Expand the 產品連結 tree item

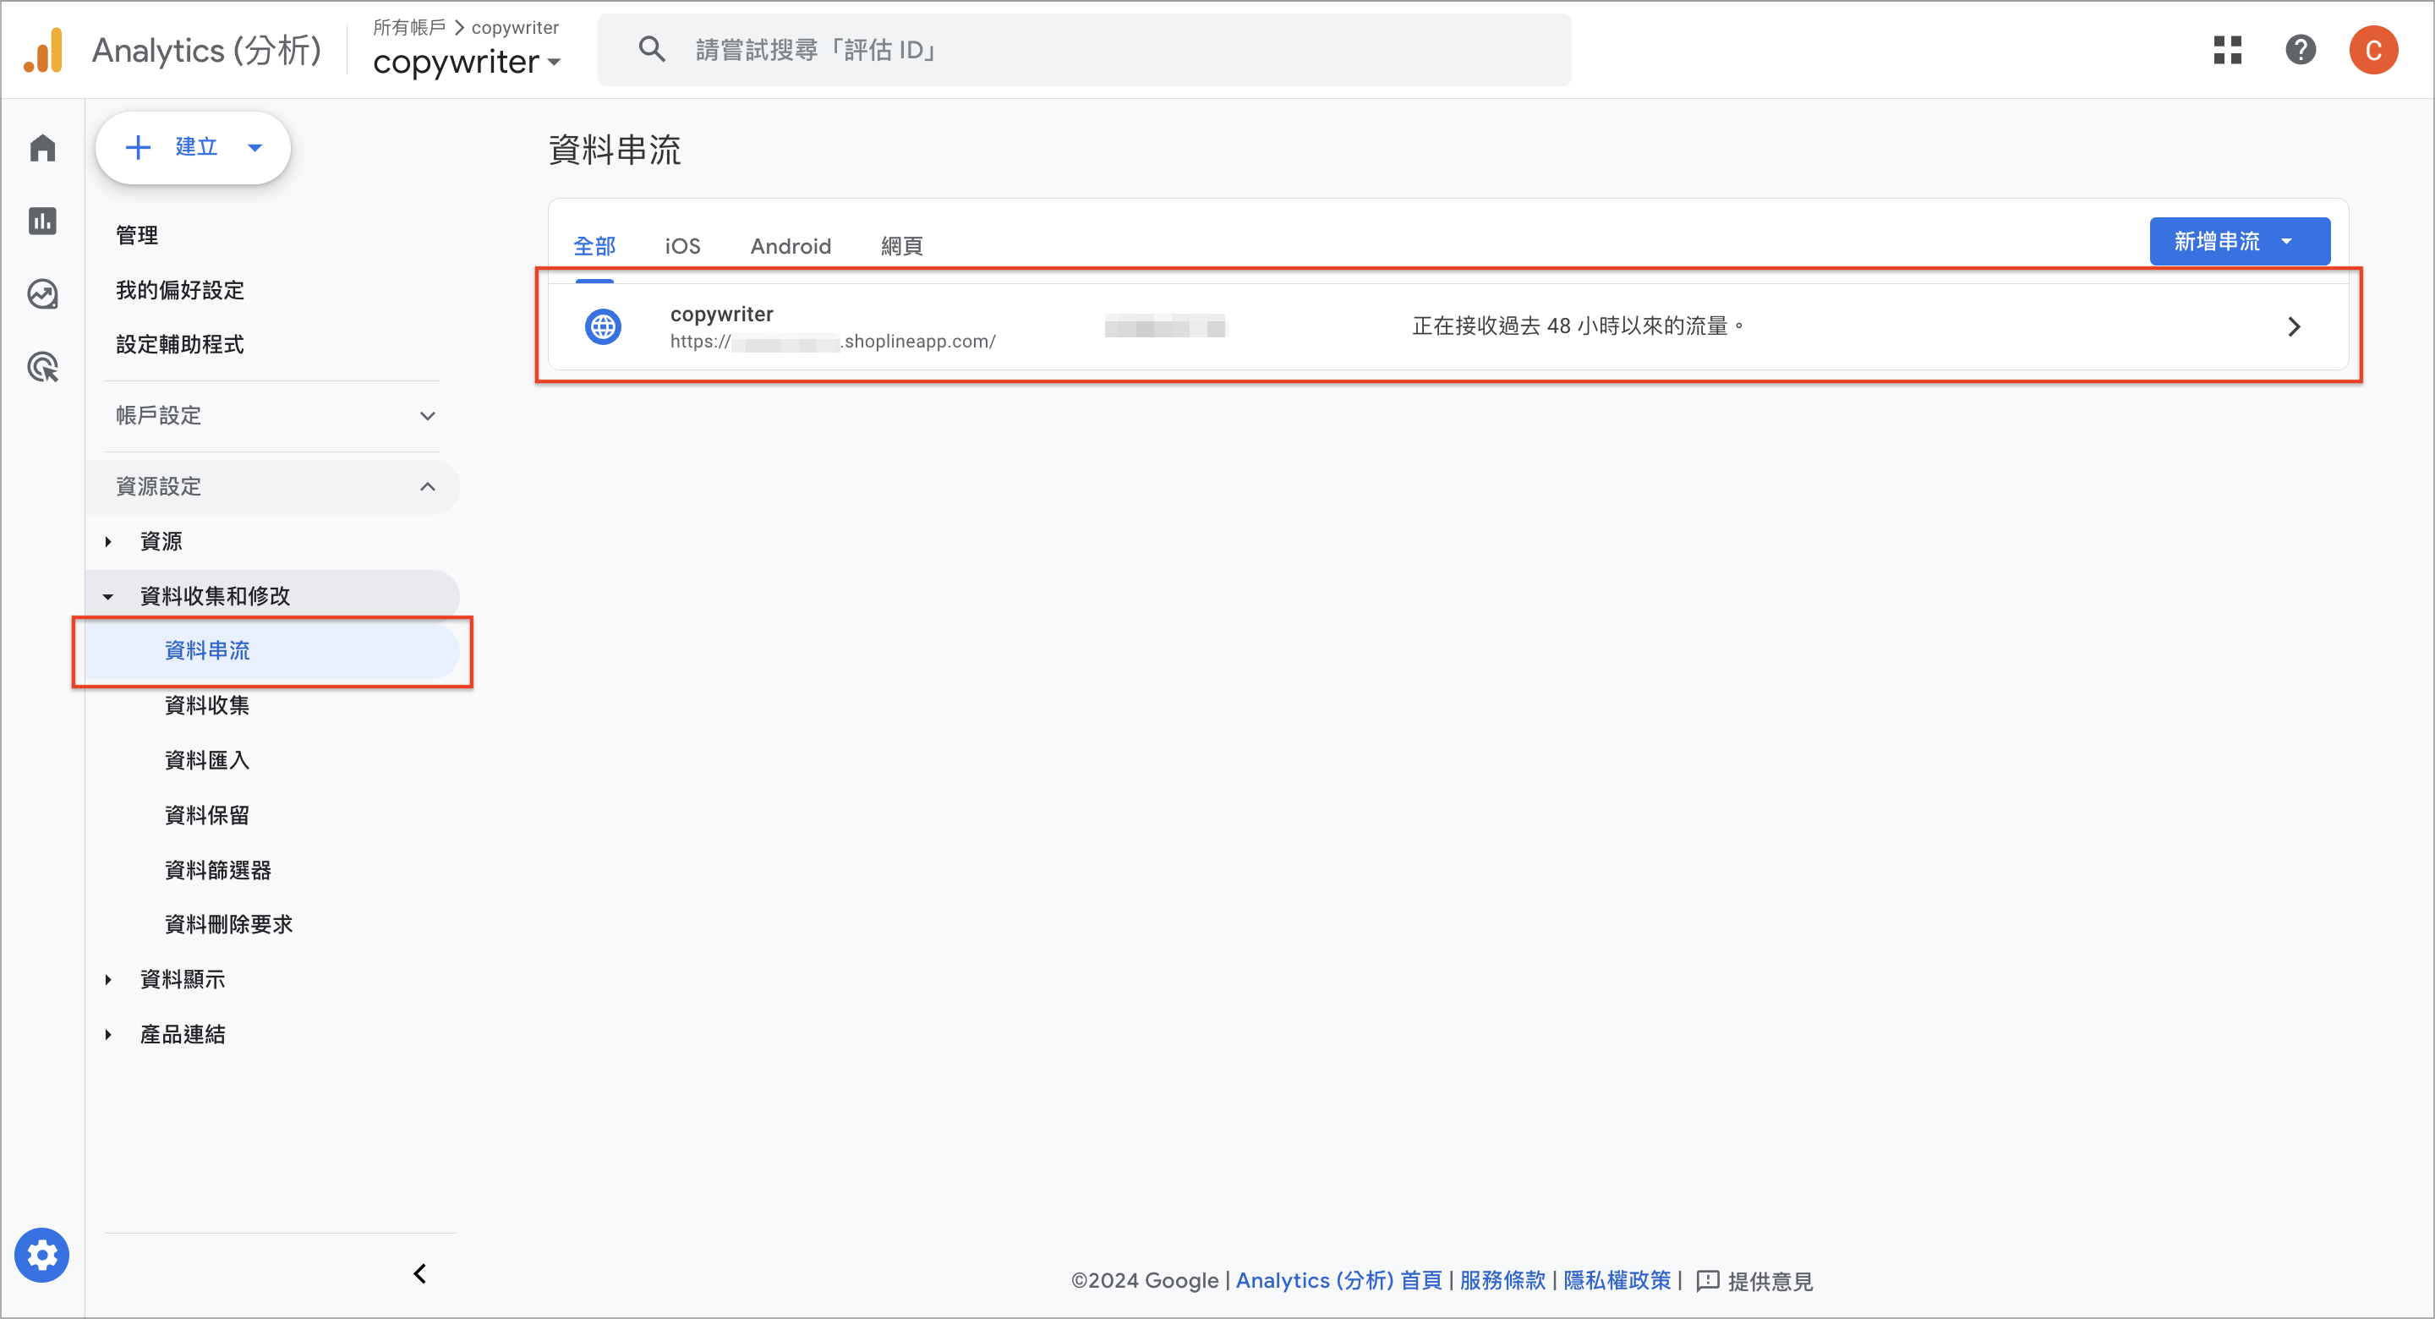[109, 1034]
